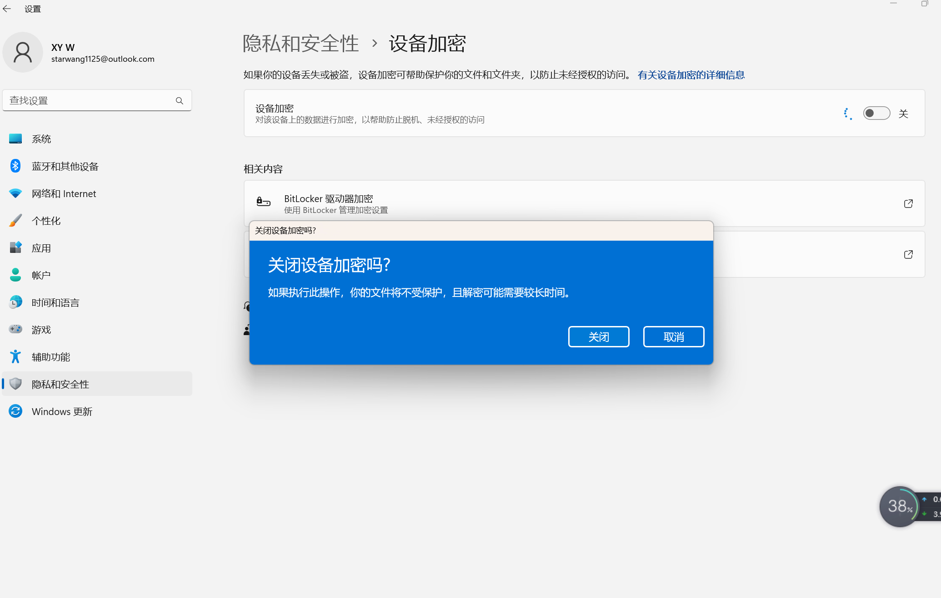Click the Accessibility figure icon
Screen dimensions: 941x598
15,357
